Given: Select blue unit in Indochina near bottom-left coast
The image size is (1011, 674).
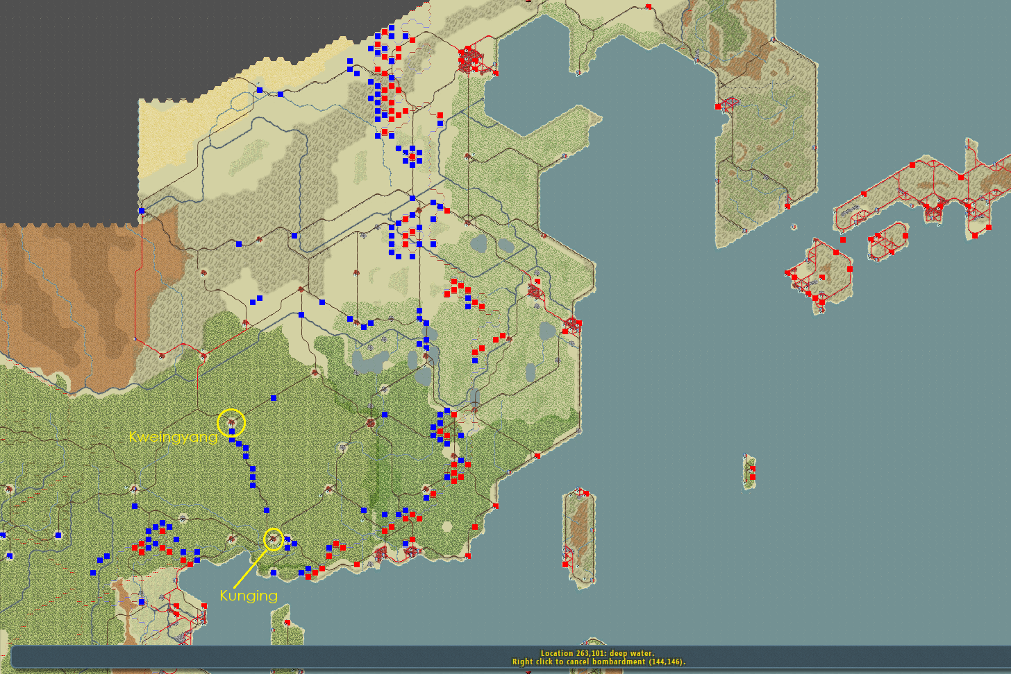Looking at the screenshot, I should [142, 602].
